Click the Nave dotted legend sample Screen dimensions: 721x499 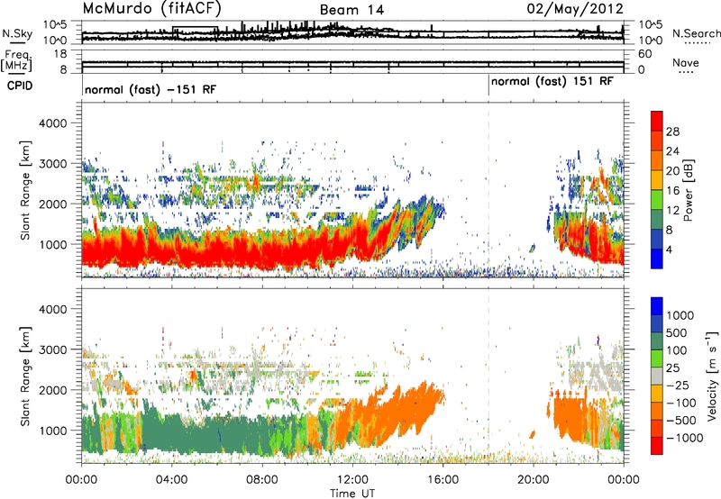(x=686, y=72)
